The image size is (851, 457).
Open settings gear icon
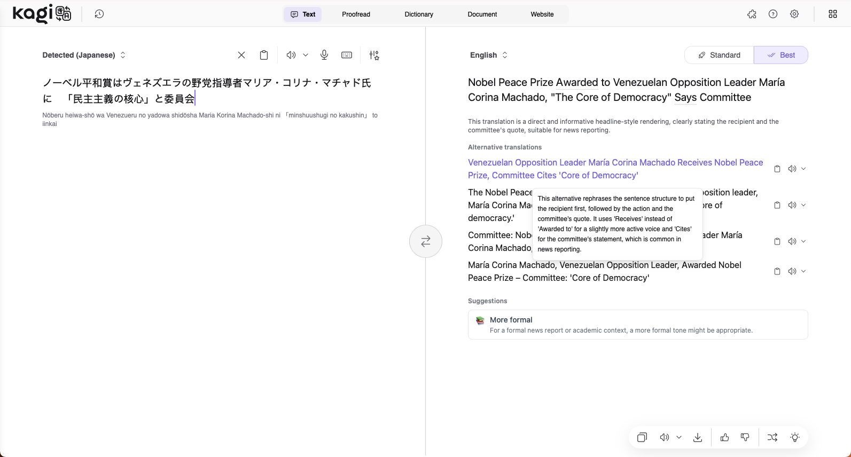coord(794,14)
